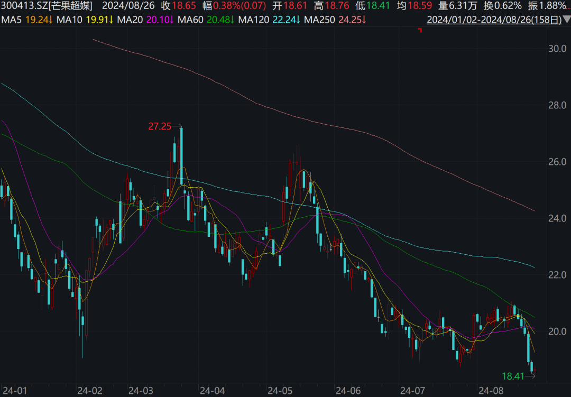The height and width of the screenshot is (397, 571).
Task: Click the high price 高18.76
Action: pos(331,6)
